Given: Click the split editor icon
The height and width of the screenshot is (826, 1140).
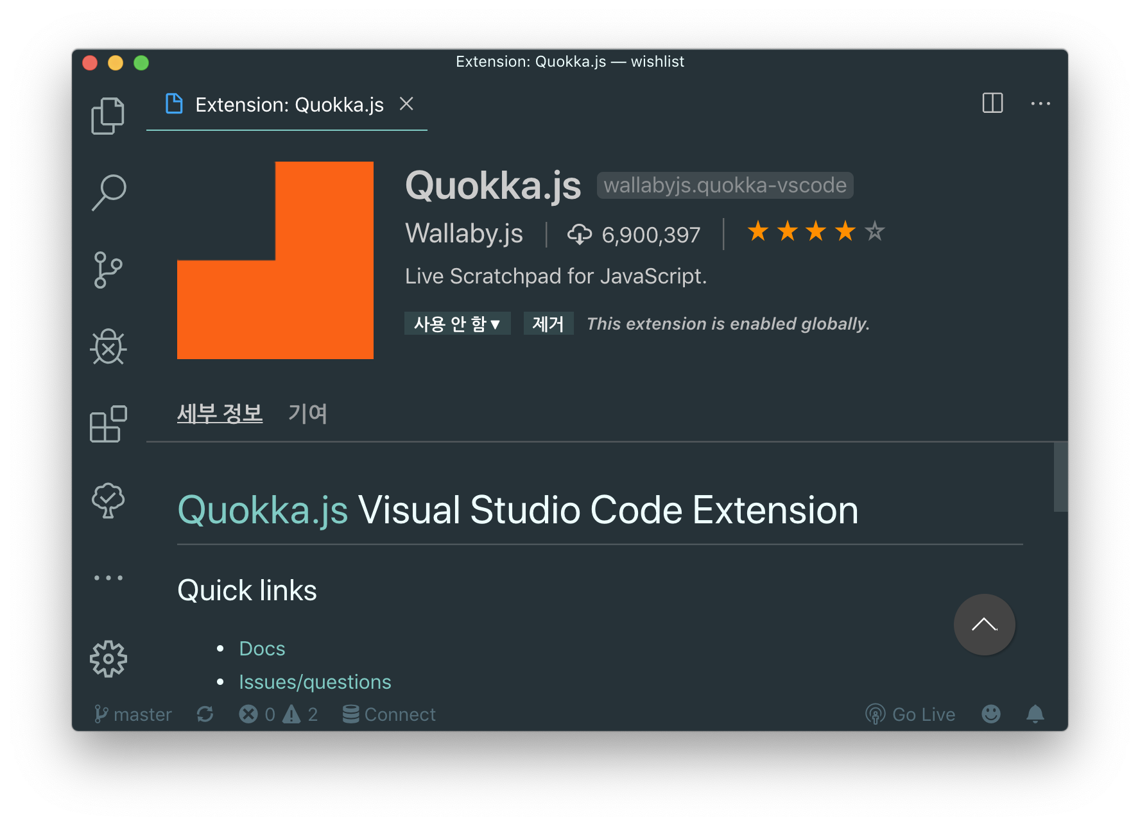Looking at the screenshot, I should tap(992, 103).
